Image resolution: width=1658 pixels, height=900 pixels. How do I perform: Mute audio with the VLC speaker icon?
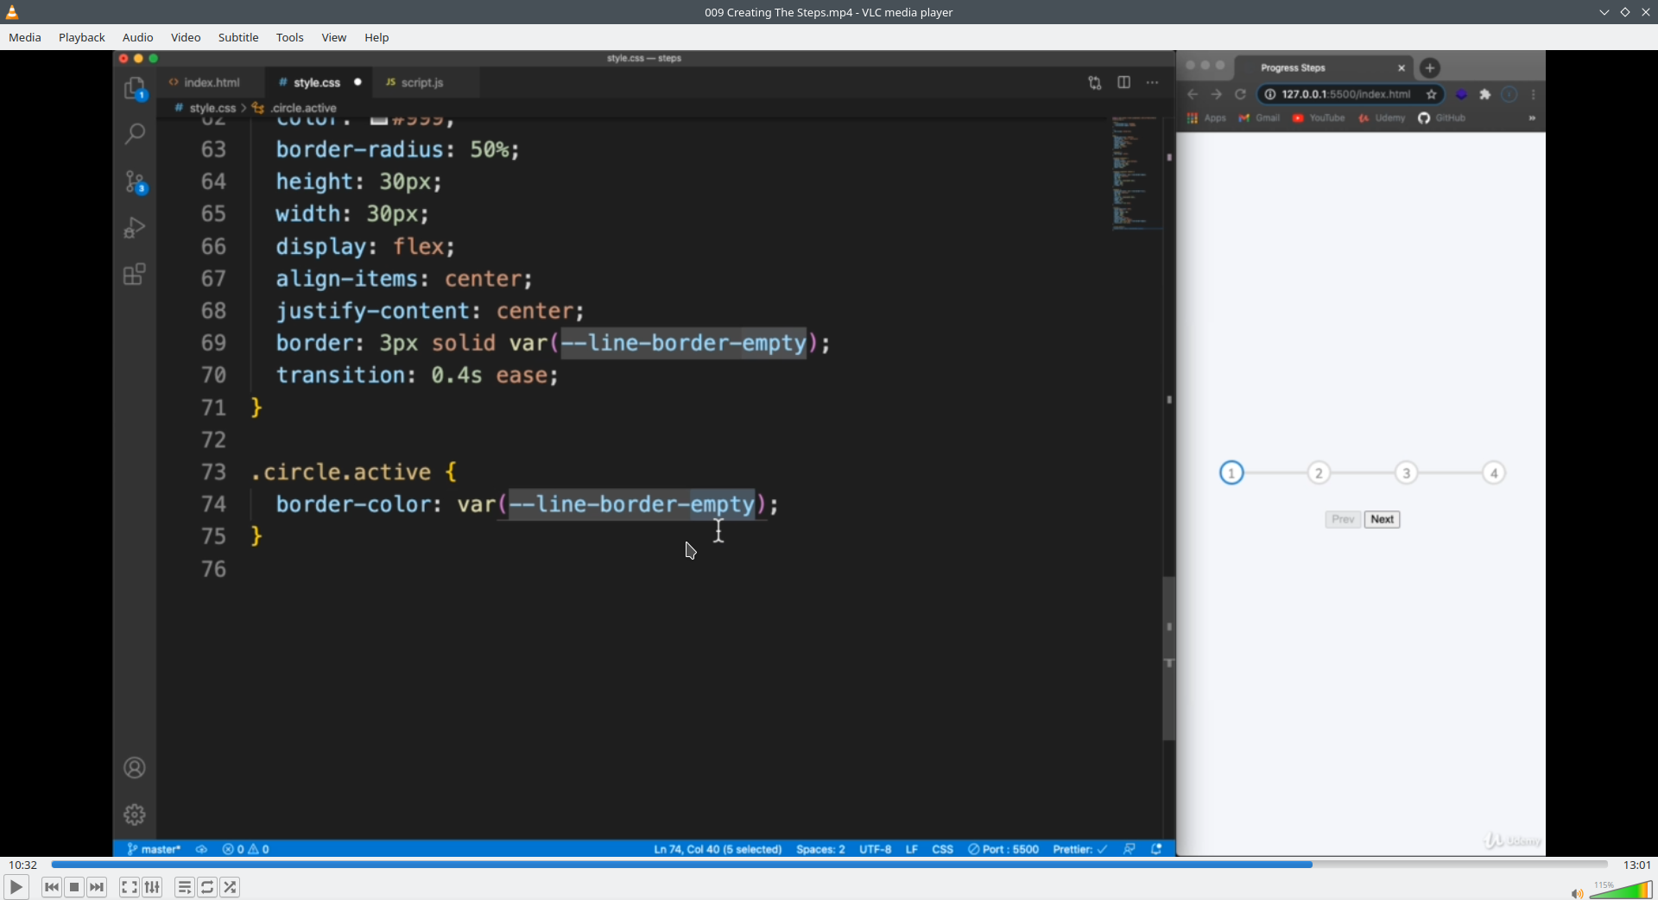pos(1577,893)
